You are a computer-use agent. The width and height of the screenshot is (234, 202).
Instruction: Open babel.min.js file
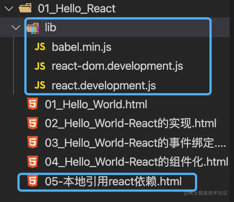[82, 47]
